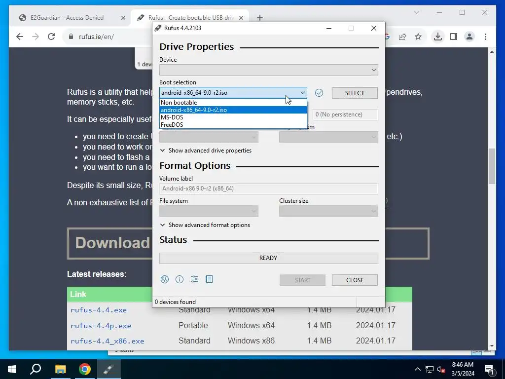Click the taskbar clock showing 8:46 AM
505x379 pixels.
[x=463, y=369]
